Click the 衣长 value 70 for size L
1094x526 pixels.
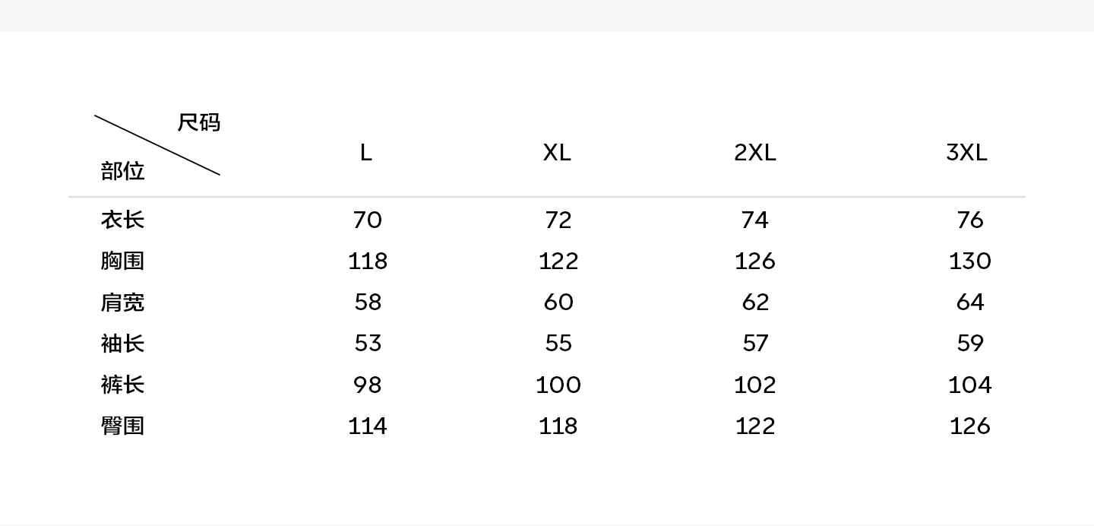click(x=368, y=220)
